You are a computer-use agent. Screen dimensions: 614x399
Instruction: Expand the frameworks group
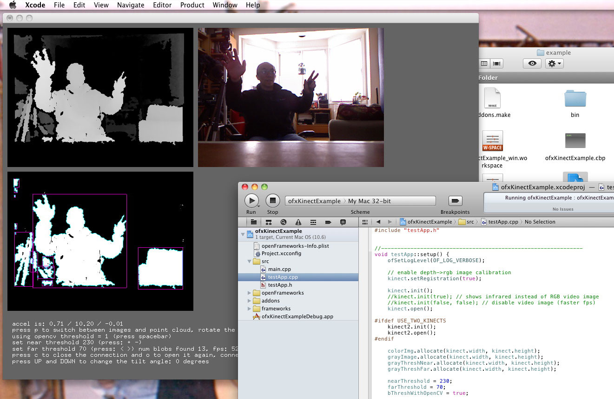point(250,309)
